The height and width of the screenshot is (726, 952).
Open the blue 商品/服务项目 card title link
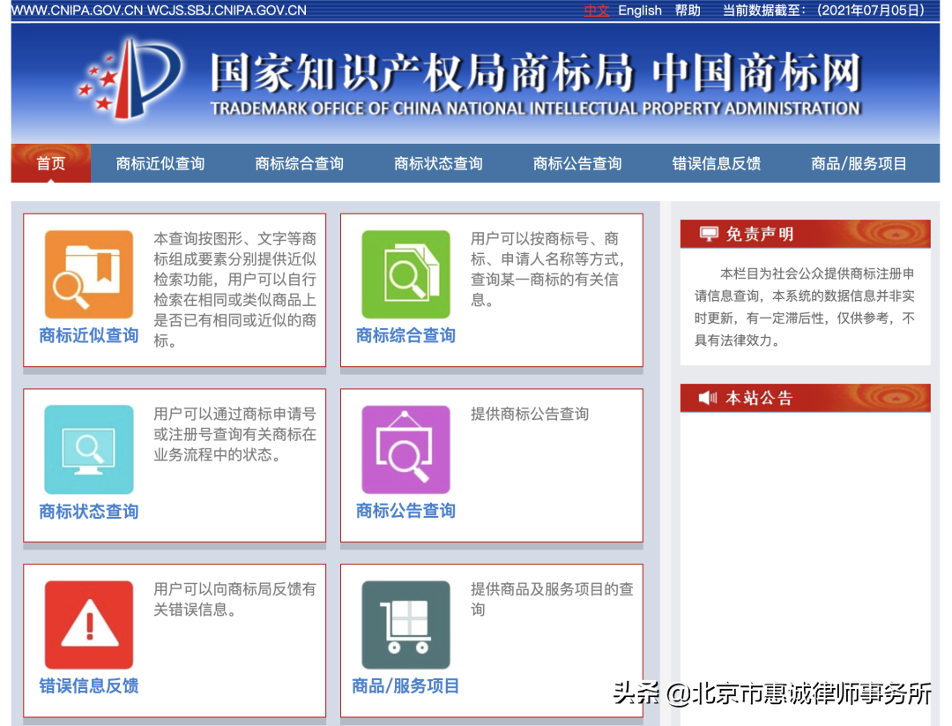405,686
